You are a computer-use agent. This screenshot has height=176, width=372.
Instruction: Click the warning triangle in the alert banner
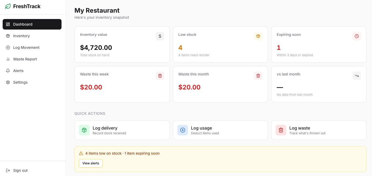[81, 153]
